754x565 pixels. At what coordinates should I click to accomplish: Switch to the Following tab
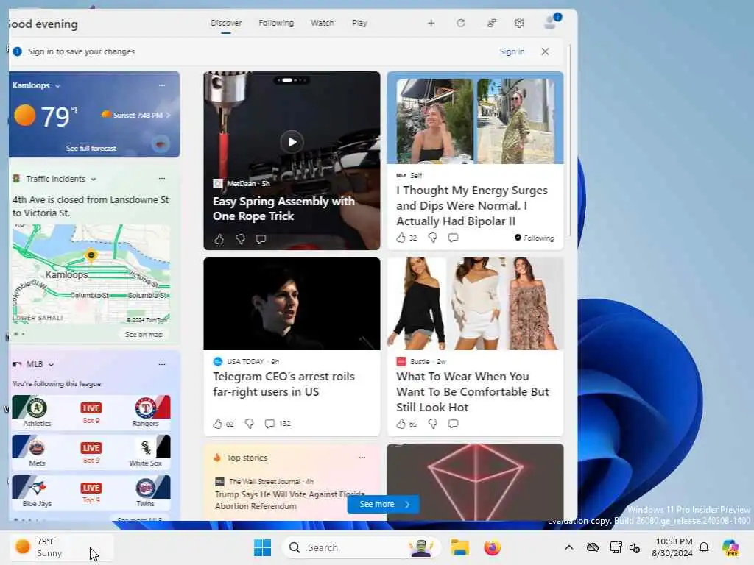click(276, 23)
